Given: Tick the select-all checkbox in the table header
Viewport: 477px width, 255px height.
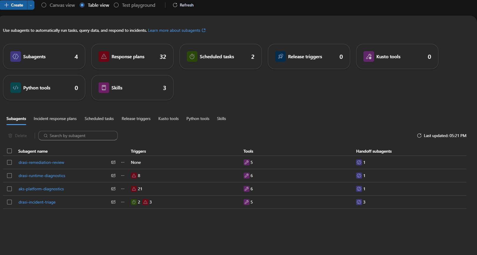Looking at the screenshot, I should (9, 151).
